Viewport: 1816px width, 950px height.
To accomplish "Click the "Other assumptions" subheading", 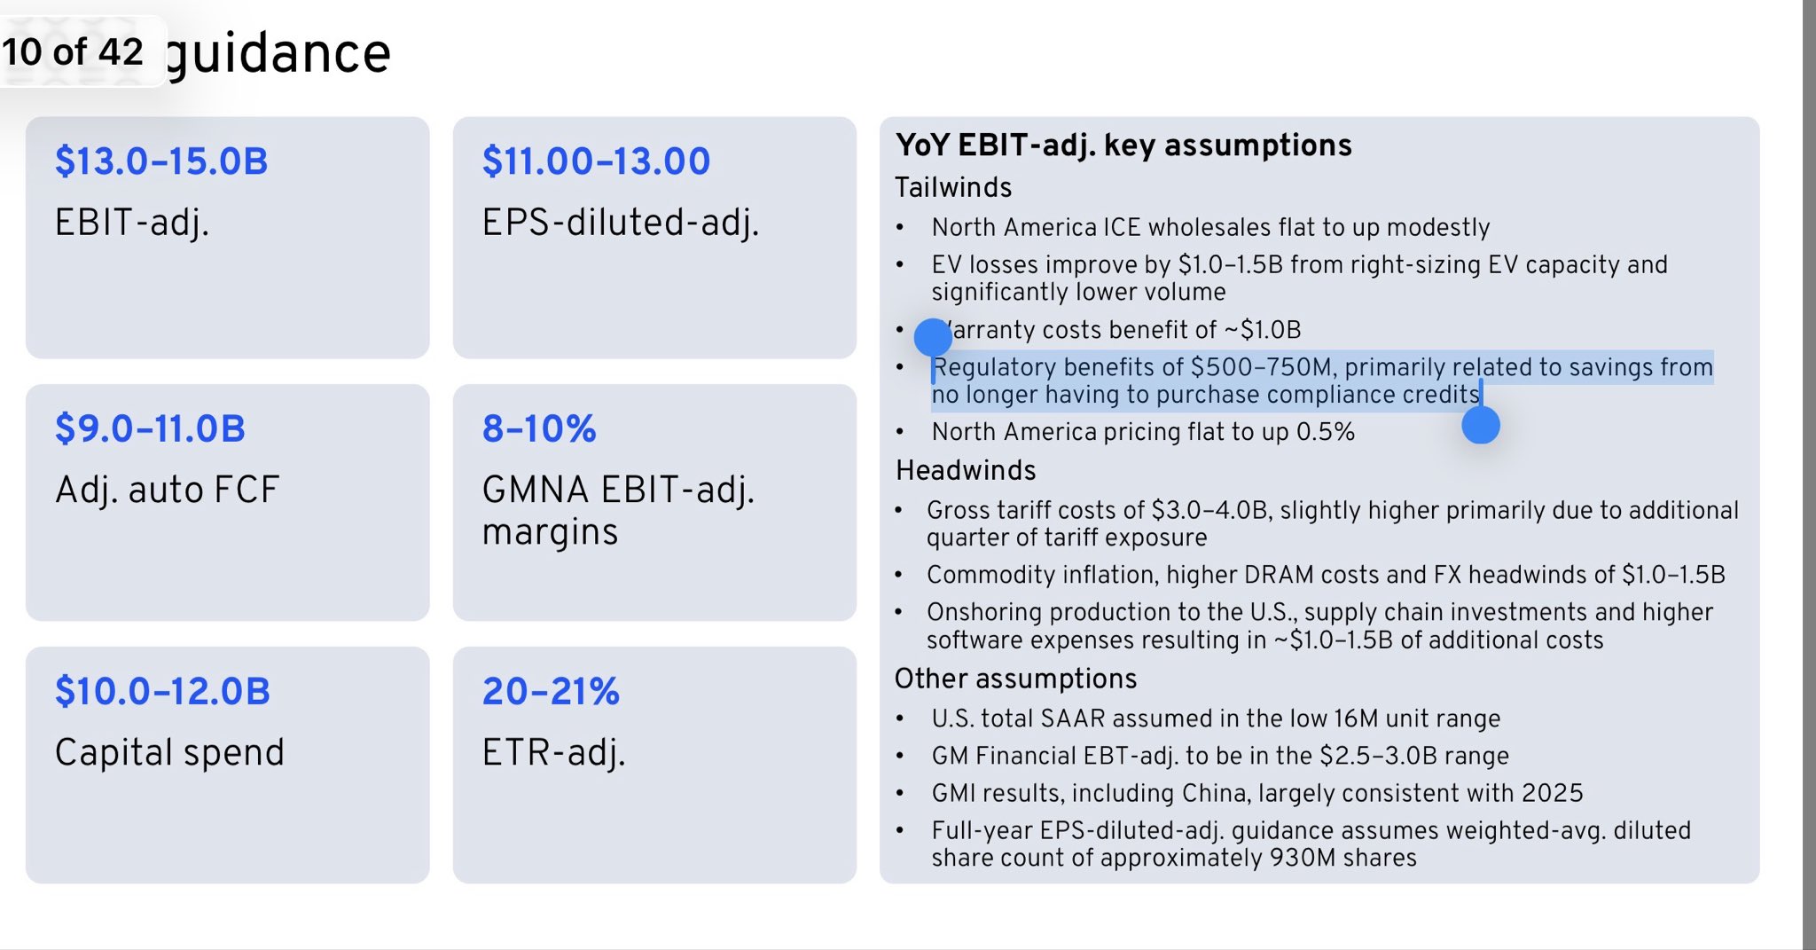I will tap(1015, 679).
